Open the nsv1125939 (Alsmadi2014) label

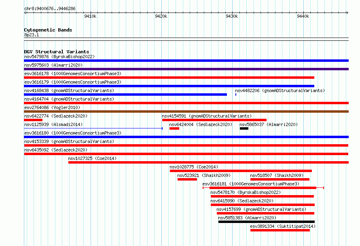[53, 124]
